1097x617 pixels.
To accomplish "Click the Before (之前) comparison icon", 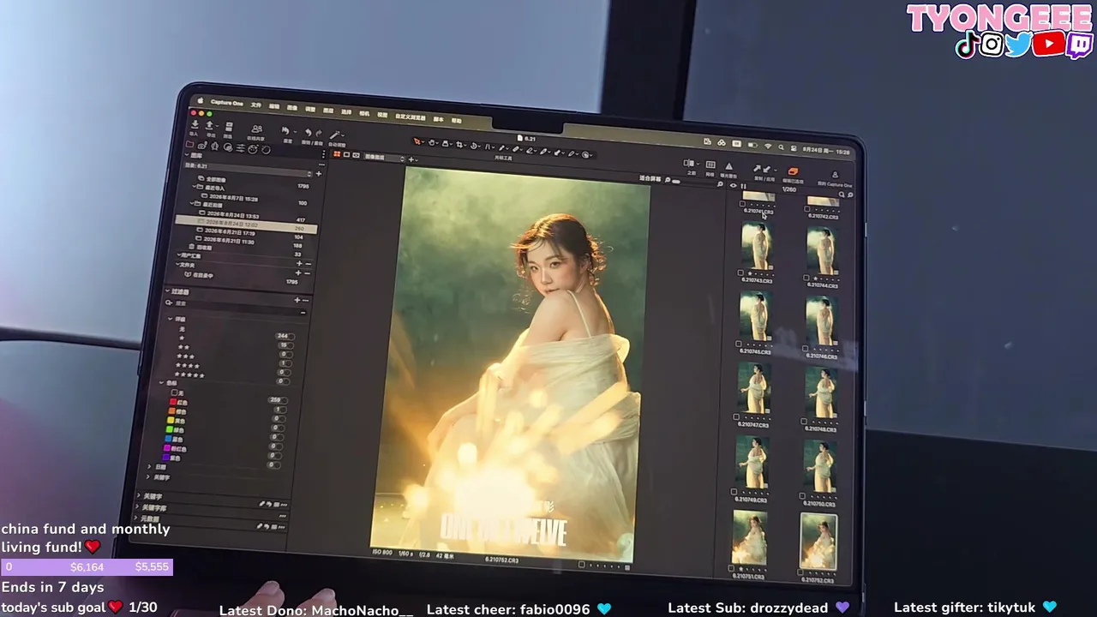I will [690, 163].
